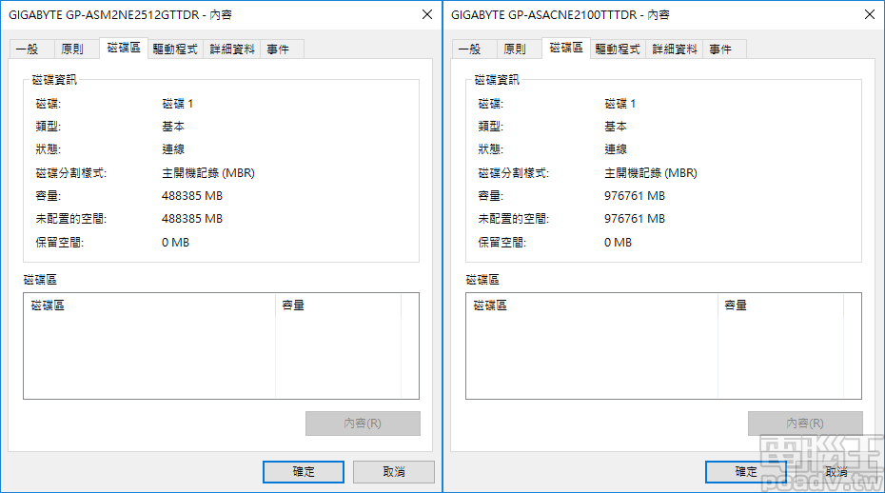
Task: Close the GP-ASM2NE2512GTTDR properties window
Action: (427, 14)
